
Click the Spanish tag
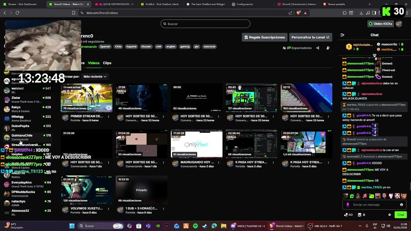point(105,47)
